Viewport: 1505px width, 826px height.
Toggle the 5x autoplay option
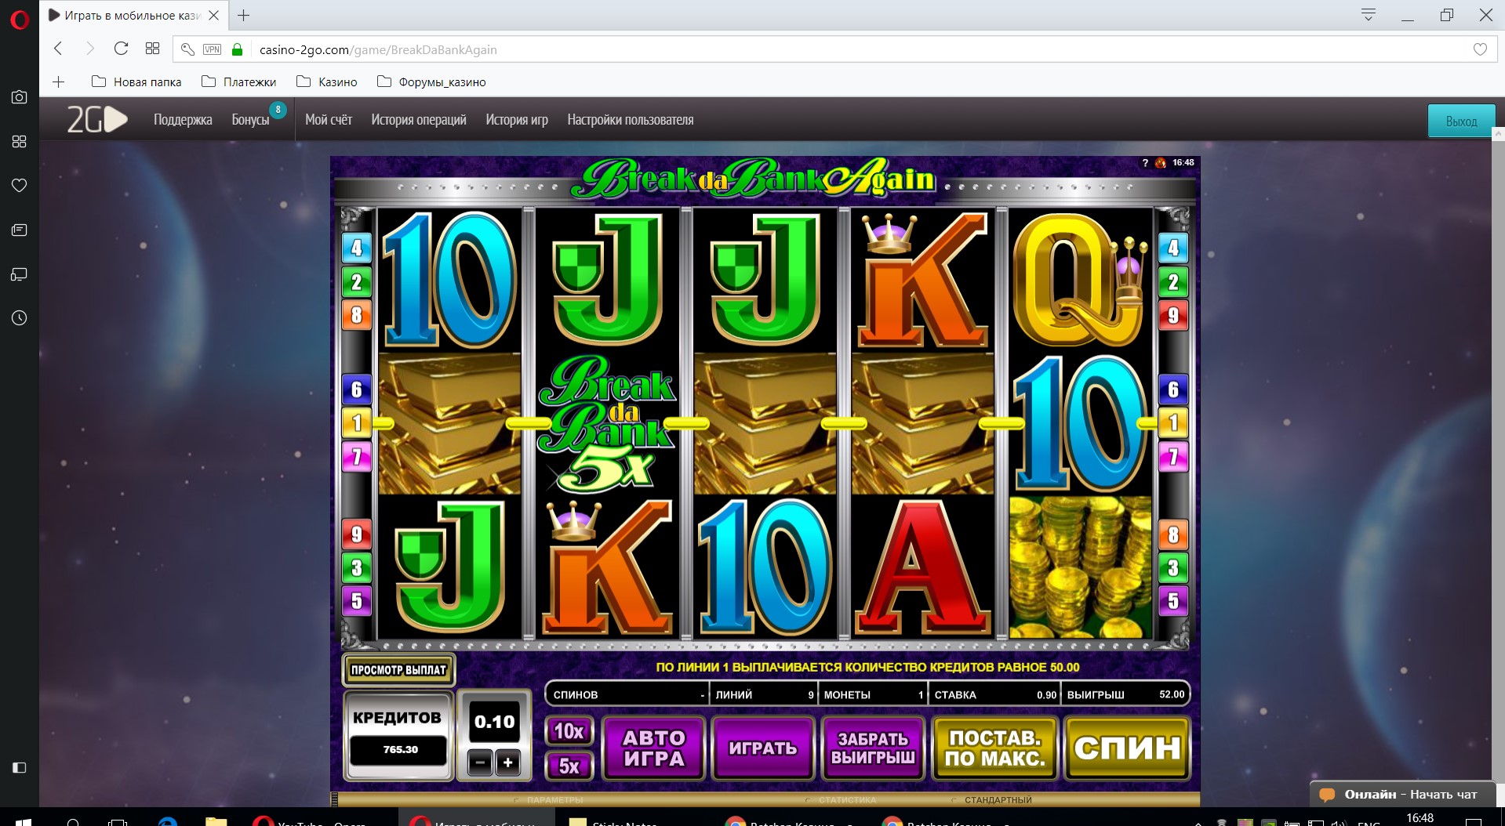click(569, 766)
